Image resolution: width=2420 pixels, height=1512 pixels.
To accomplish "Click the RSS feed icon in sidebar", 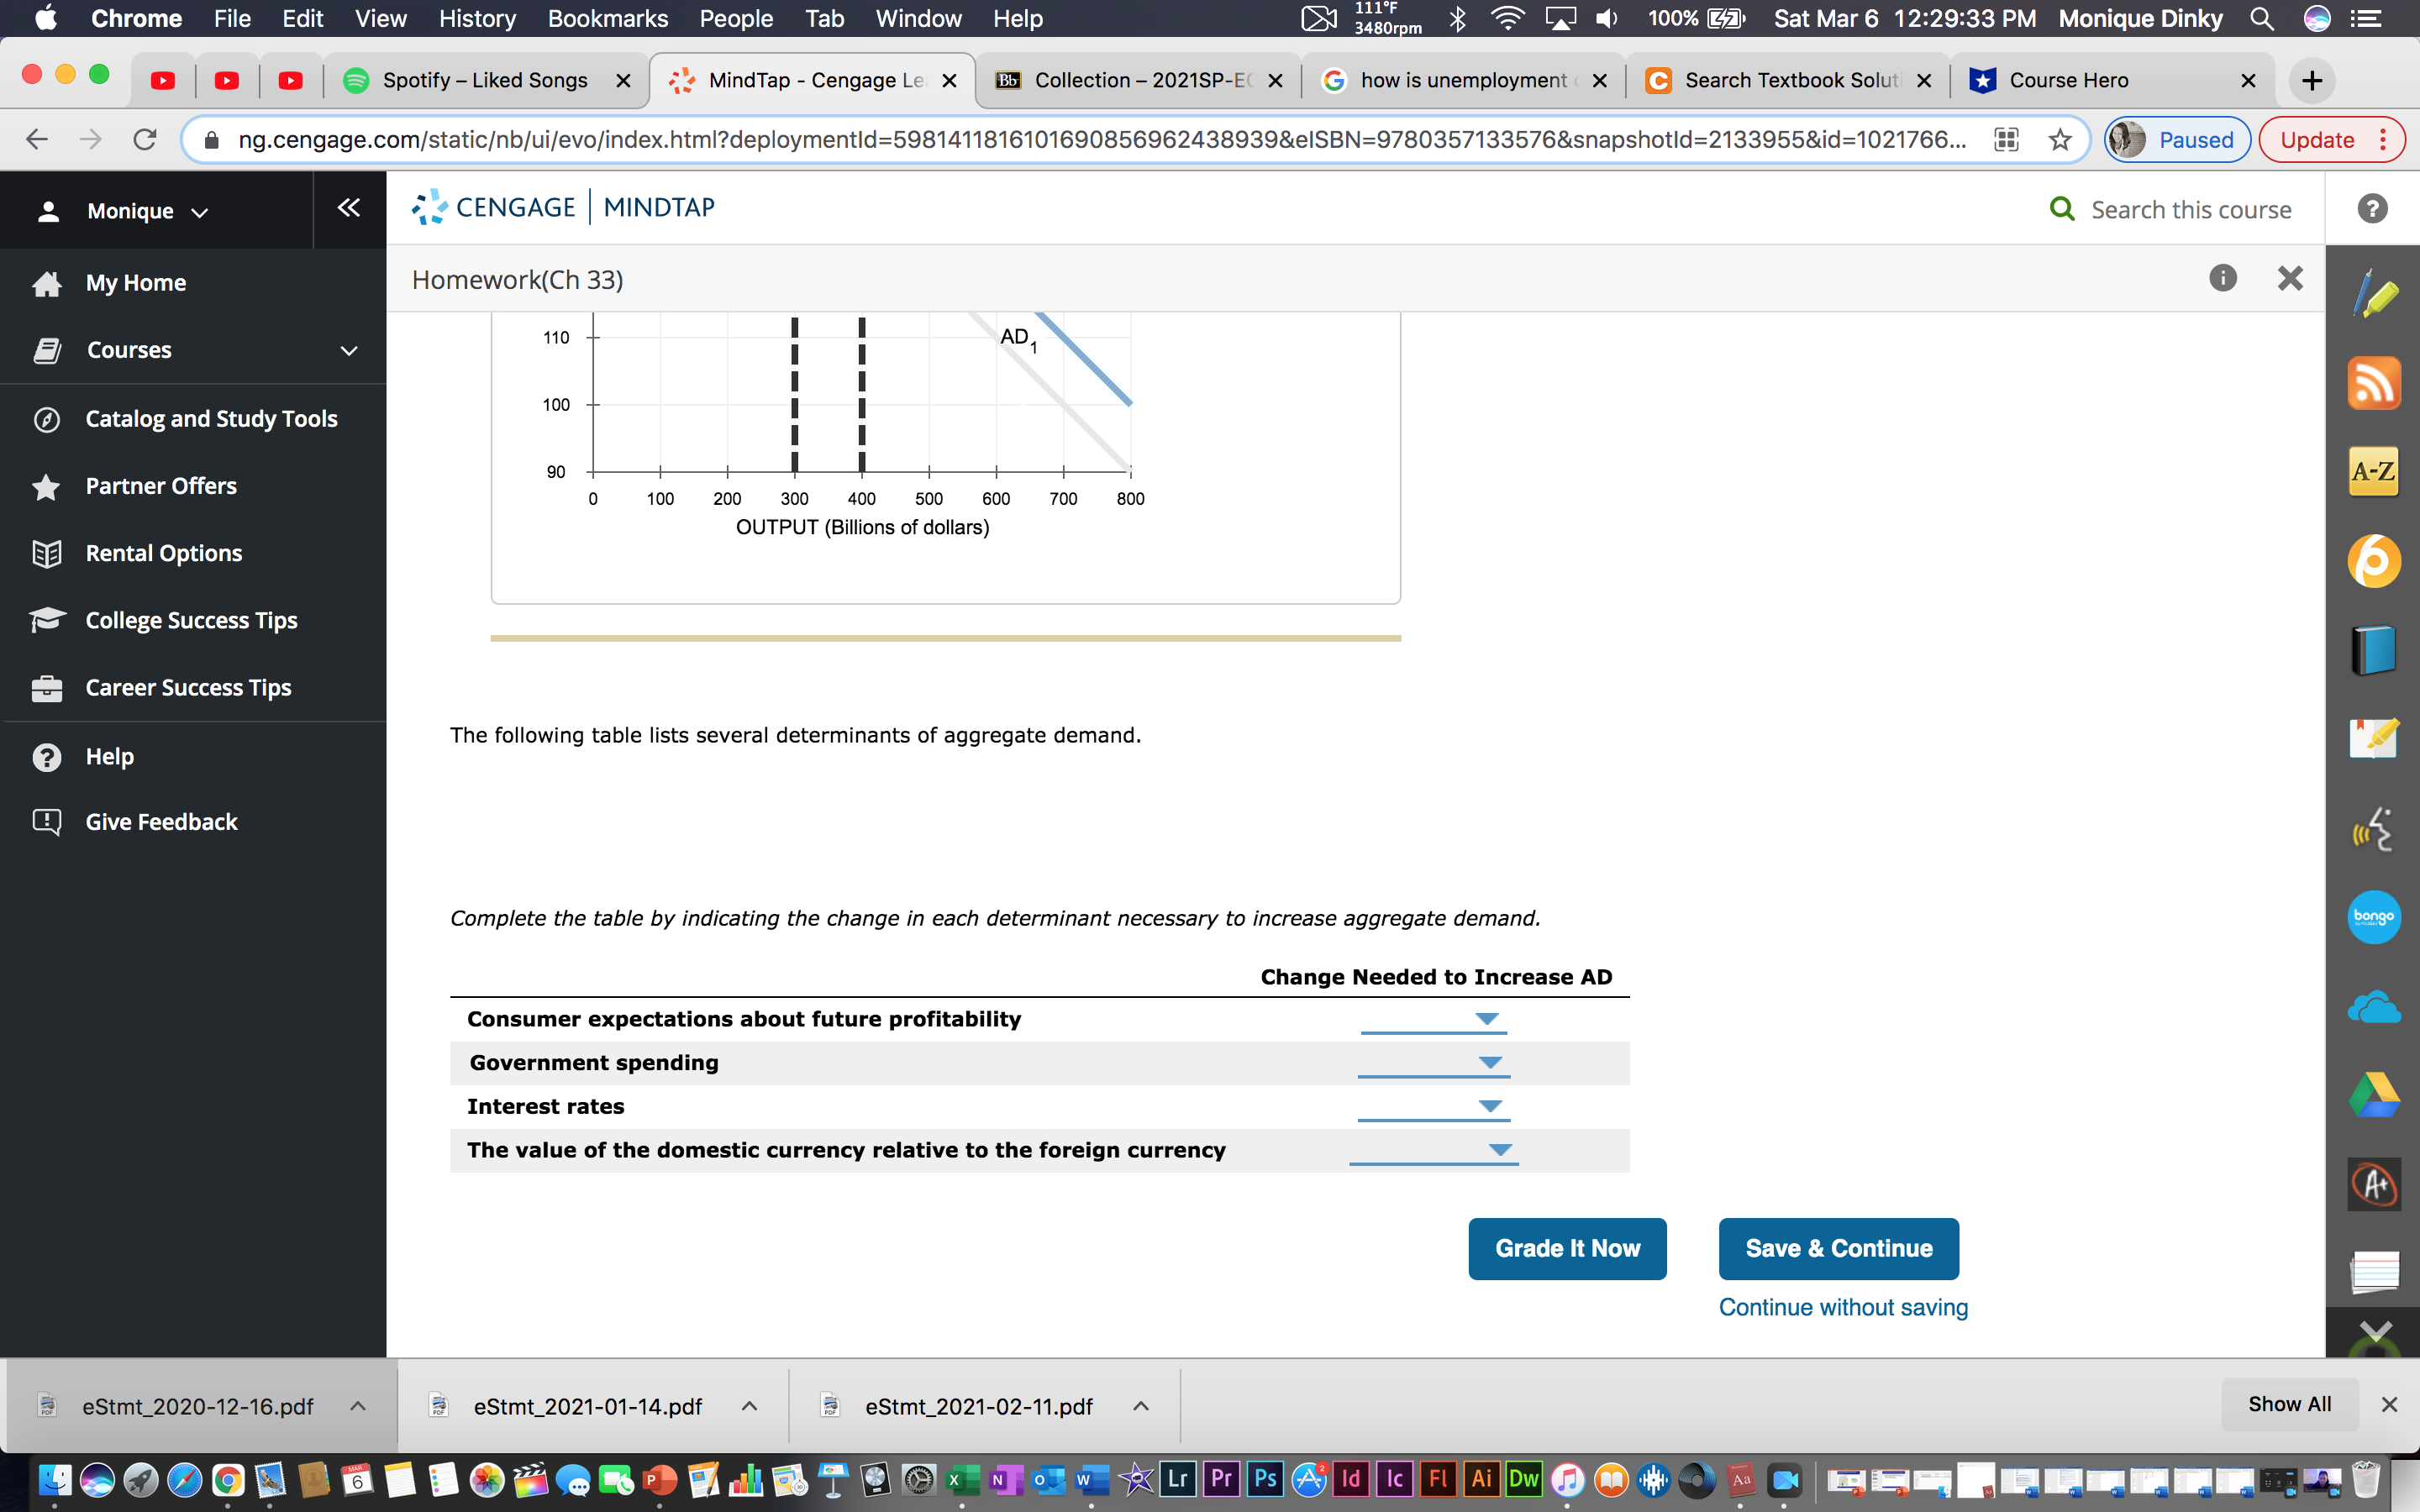I will [x=2373, y=383].
